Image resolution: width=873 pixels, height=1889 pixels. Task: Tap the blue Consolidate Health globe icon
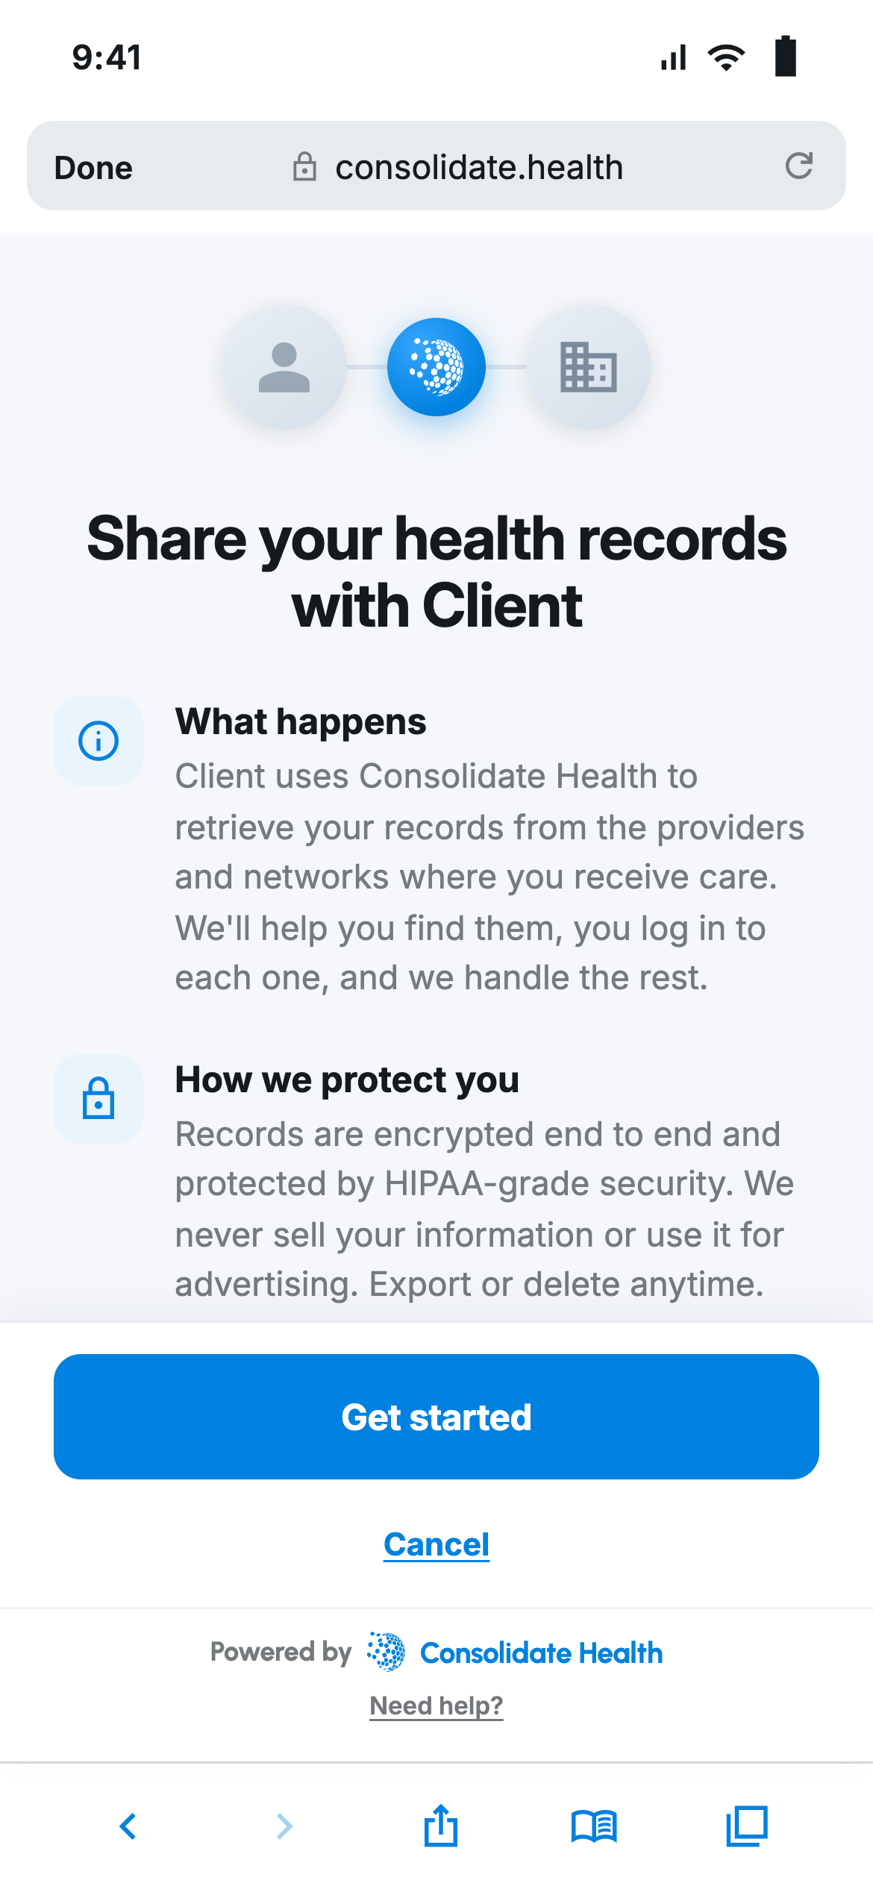point(436,367)
